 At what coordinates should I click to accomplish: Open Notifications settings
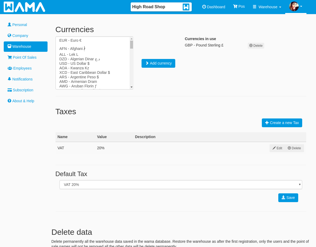coord(25,79)
